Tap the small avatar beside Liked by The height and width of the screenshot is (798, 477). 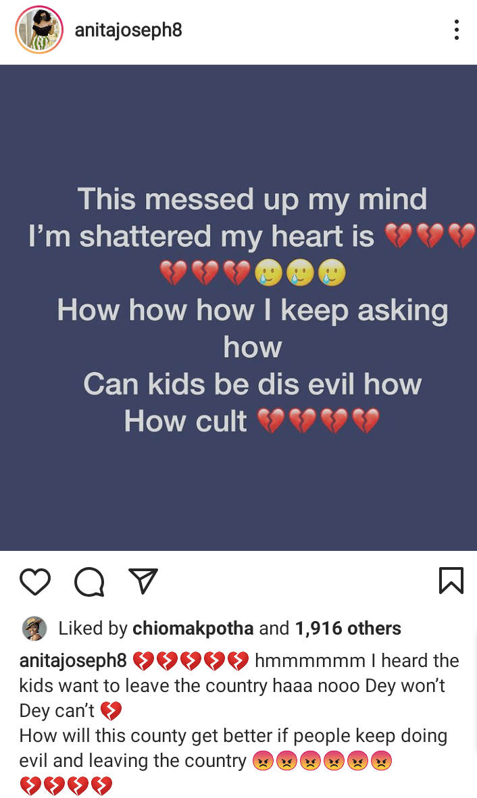pos(34,629)
